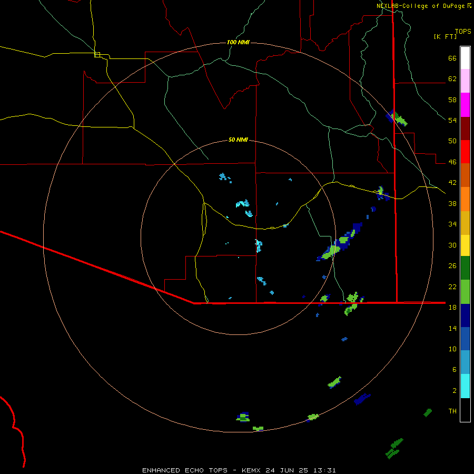Viewport: 474px width, 474px height.
Task: Click the legend value '22'
Action: 452,287
